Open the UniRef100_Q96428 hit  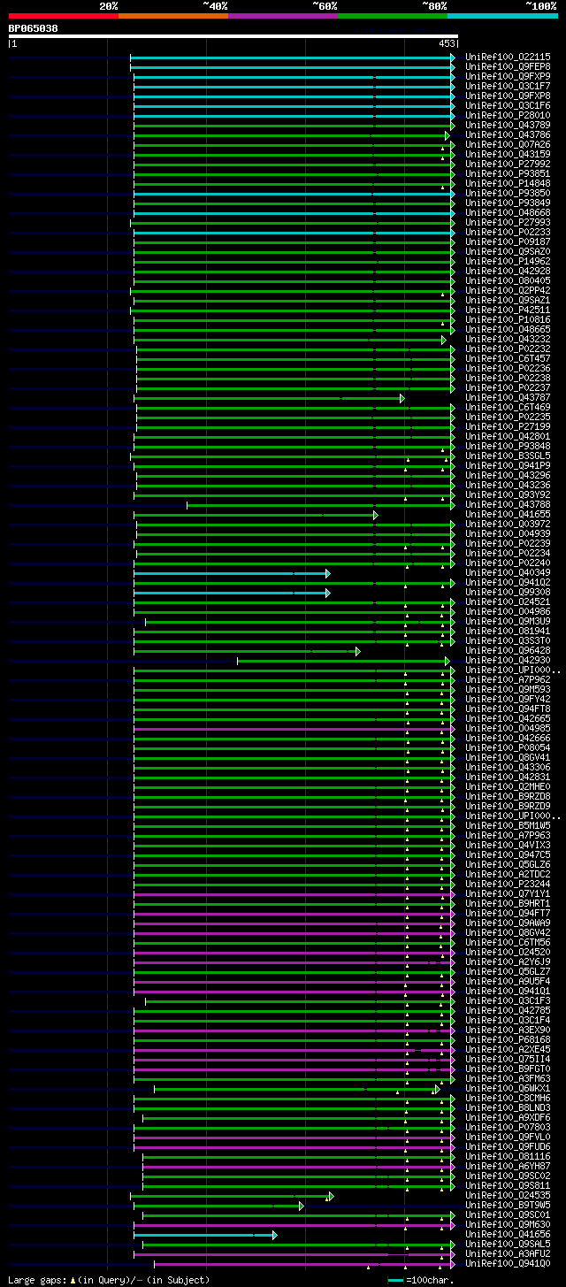(508, 651)
